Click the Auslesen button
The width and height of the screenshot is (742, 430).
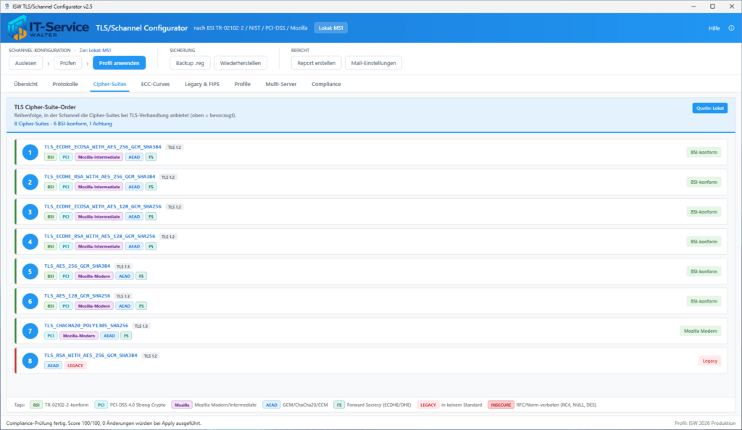click(x=25, y=63)
